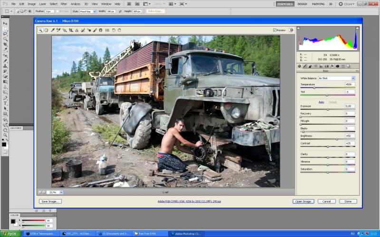Select the White Balance eyedropper tool
Viewport: 380px width, 237px height.
[52, 30]
